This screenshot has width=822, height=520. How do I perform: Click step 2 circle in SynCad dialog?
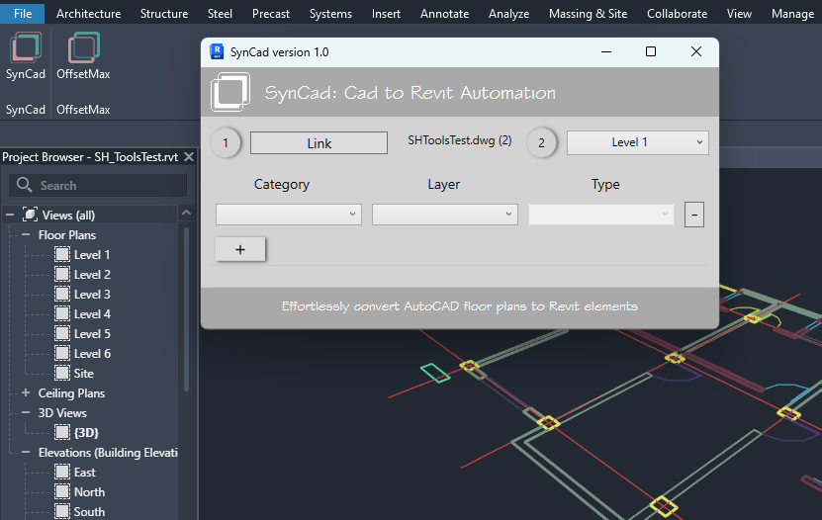(541, 142)
